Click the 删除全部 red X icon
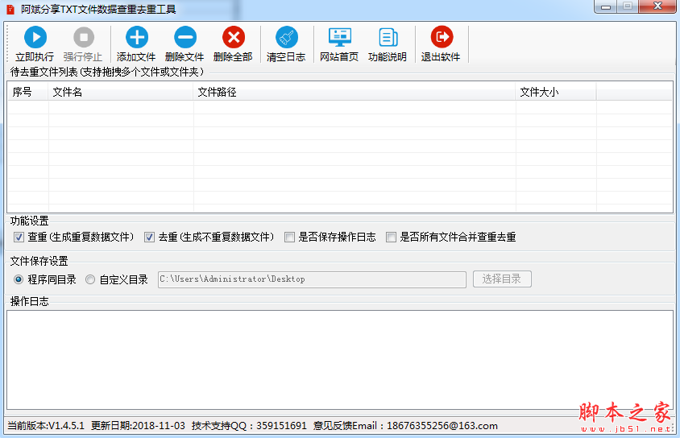 click(x=234, y=37)
